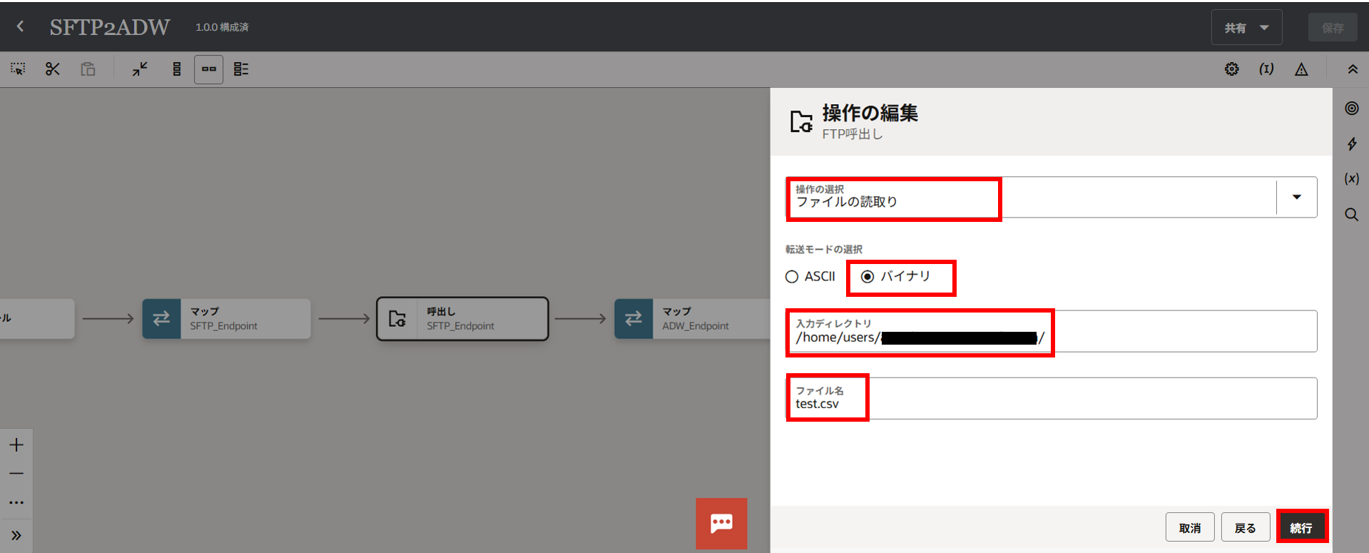Open the red chat feedback button

721,523
